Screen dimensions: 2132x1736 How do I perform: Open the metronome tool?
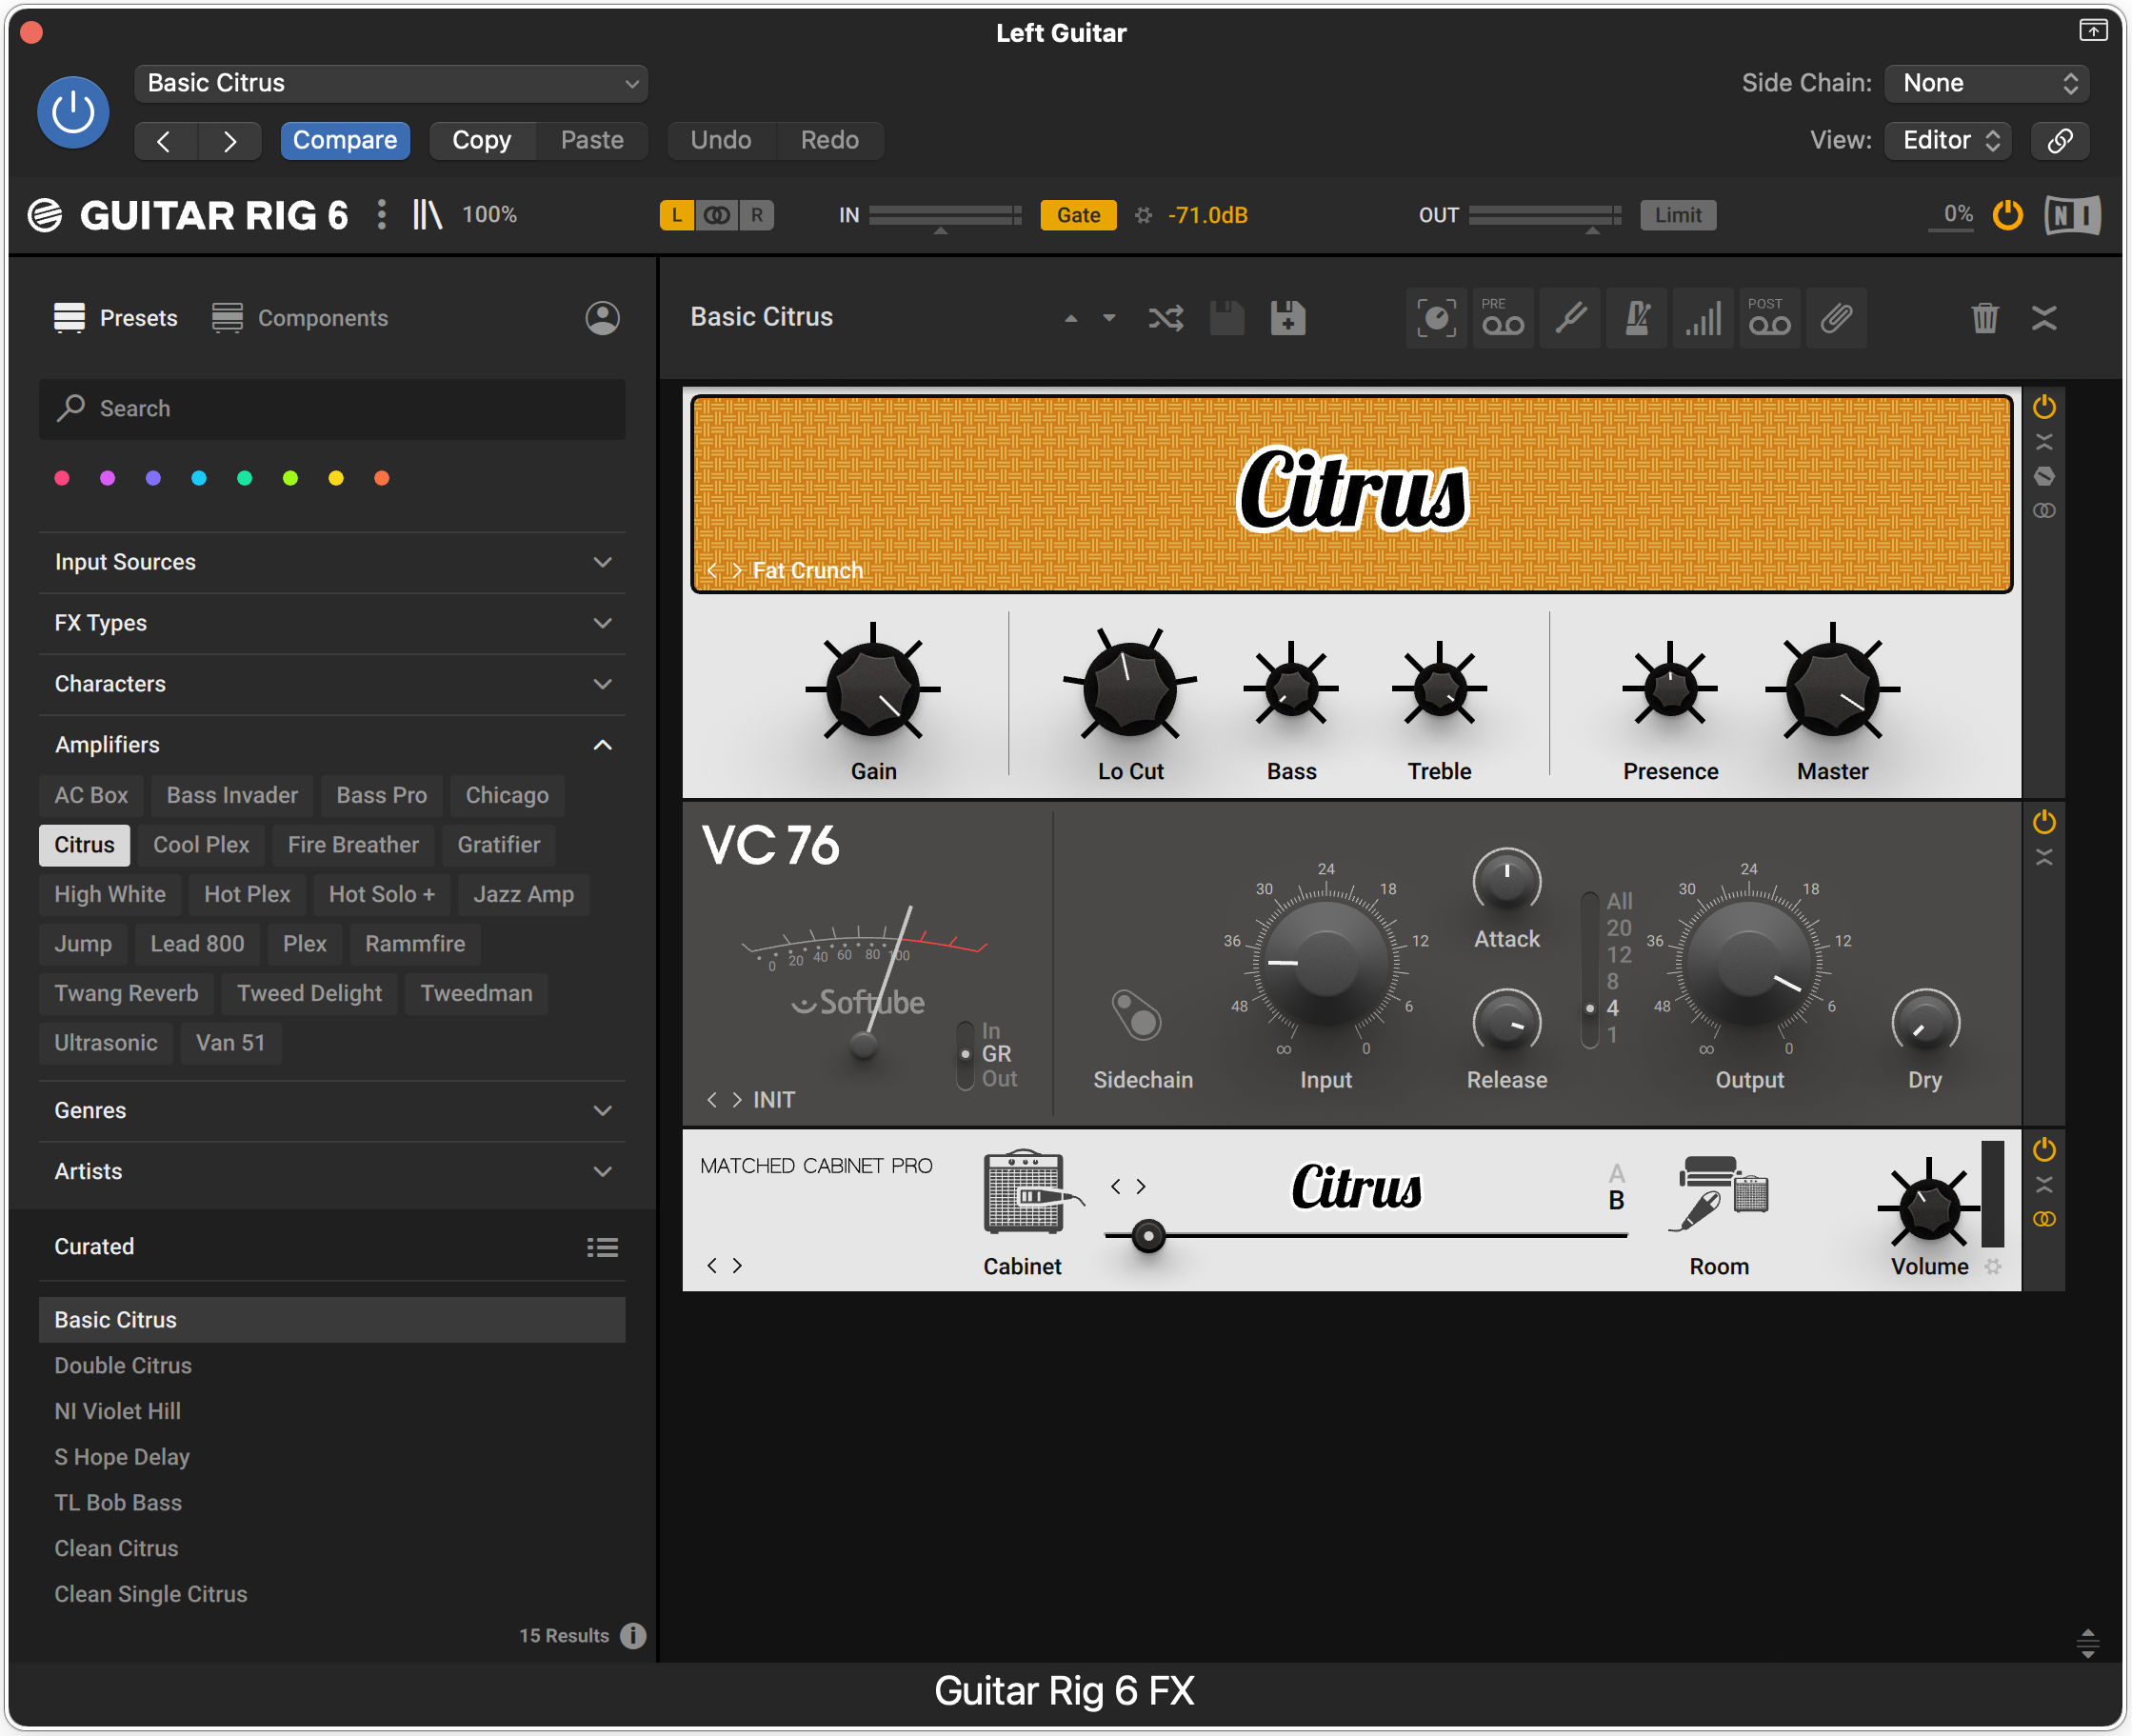1636,318
